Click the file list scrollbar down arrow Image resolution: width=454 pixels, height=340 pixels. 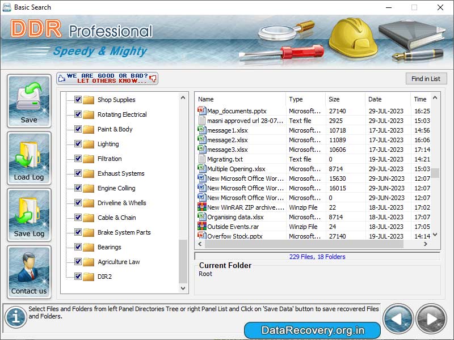(x=434, y=235)
